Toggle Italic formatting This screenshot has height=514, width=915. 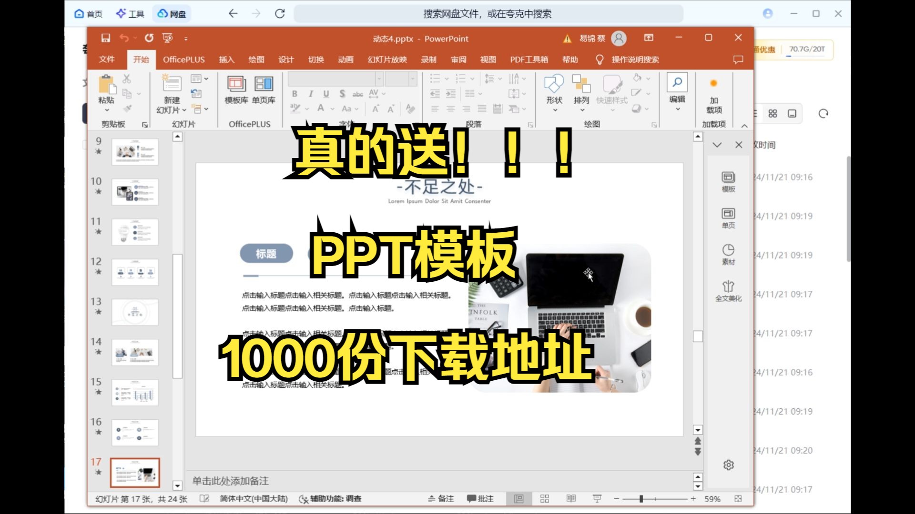311,94
